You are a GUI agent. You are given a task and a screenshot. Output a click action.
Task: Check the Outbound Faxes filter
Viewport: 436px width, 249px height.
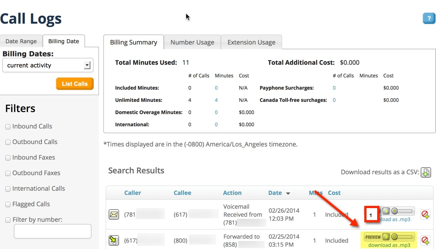pyautogui.click(x=8, y=173)
